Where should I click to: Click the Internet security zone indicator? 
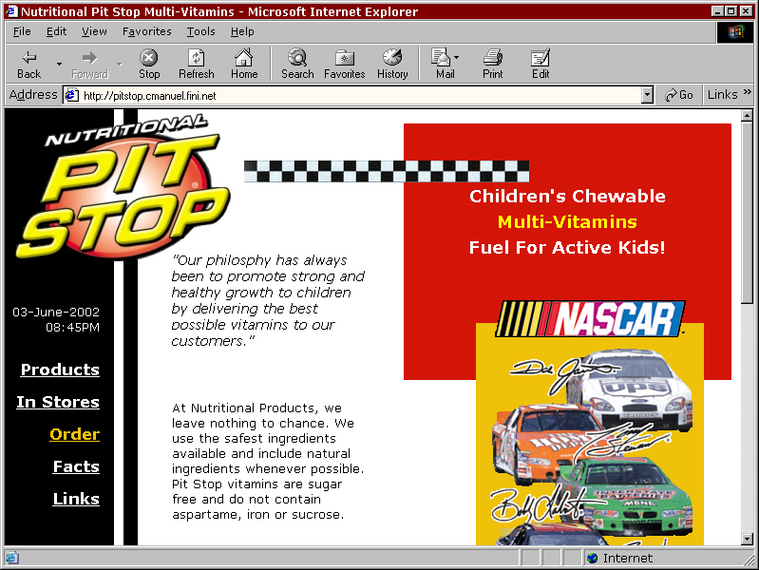coord(619,559)
